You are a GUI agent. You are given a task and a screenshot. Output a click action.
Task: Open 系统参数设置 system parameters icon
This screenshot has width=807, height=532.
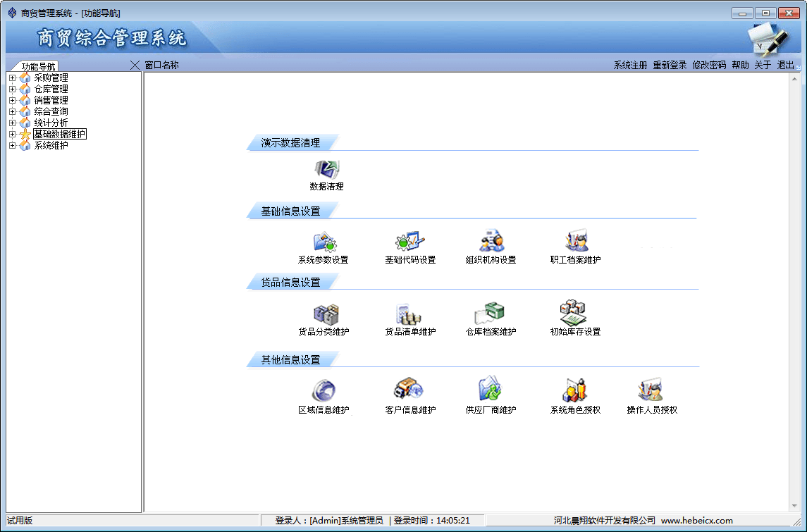(x=324, y=242)
